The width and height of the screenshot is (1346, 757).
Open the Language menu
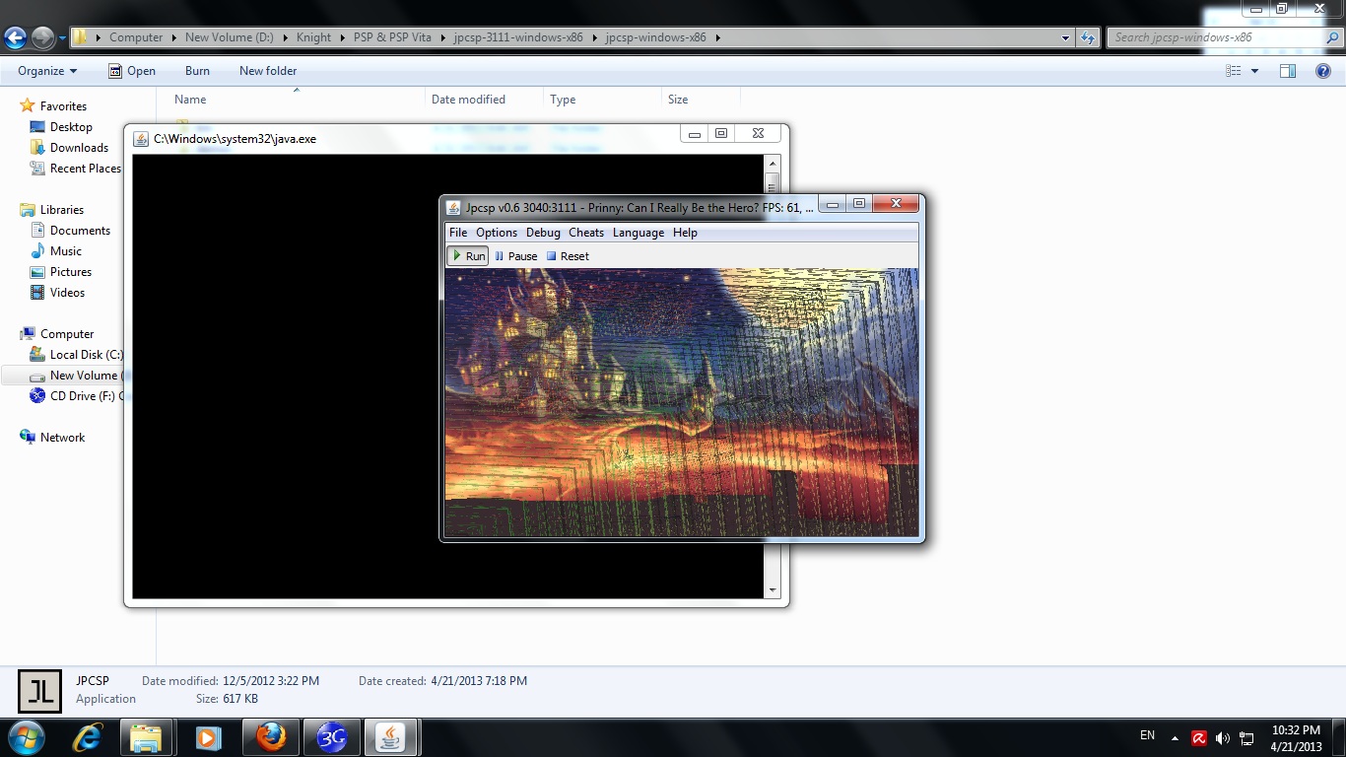tap(638, 233)
